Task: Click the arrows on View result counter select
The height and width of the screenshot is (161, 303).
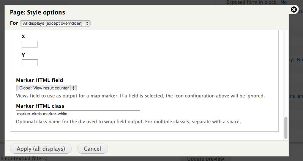Action: click(73, 88)
